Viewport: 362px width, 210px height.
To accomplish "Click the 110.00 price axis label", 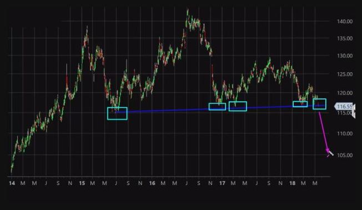I will click(x=345, y=133).
